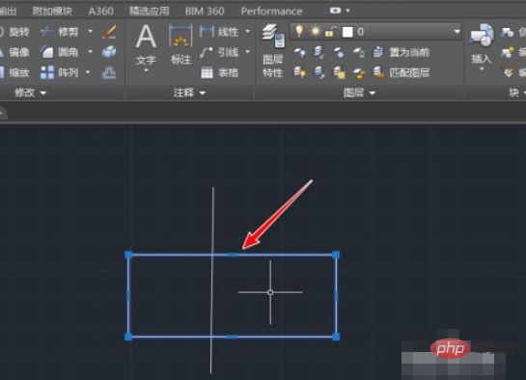Toggle layer 0 freeze sun icon
Screen dimensions: 526x380
tap(315, 32)
